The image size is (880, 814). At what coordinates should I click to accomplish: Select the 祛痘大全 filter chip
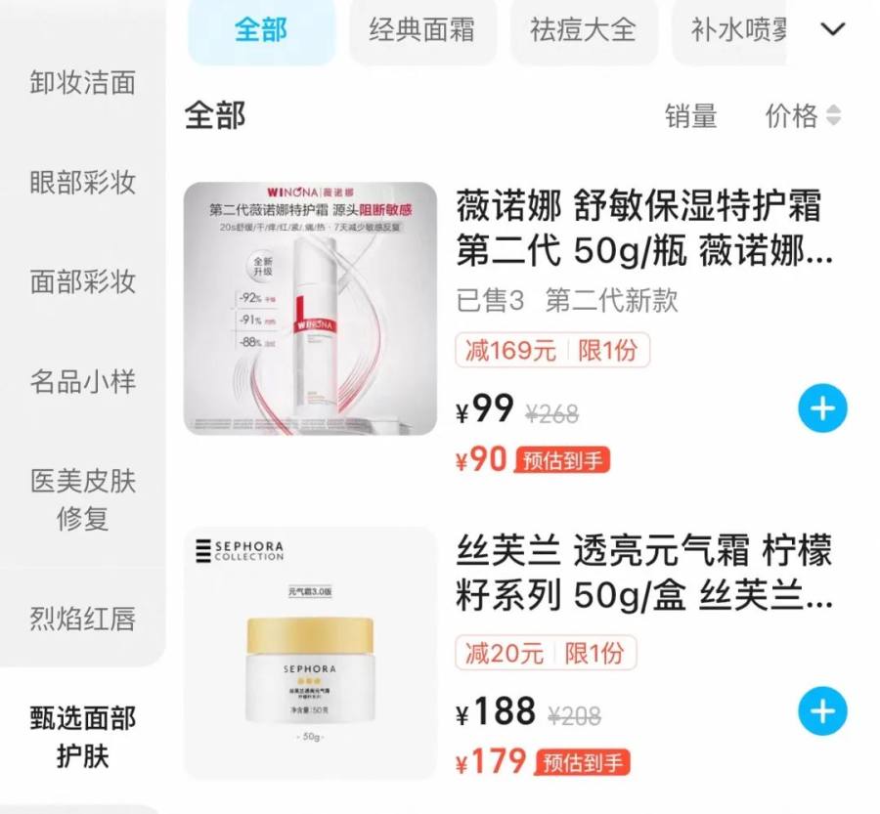pos(583,29)
